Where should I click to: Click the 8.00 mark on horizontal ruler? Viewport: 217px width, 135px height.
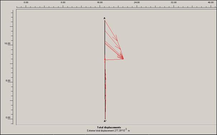tap(63, 3)
